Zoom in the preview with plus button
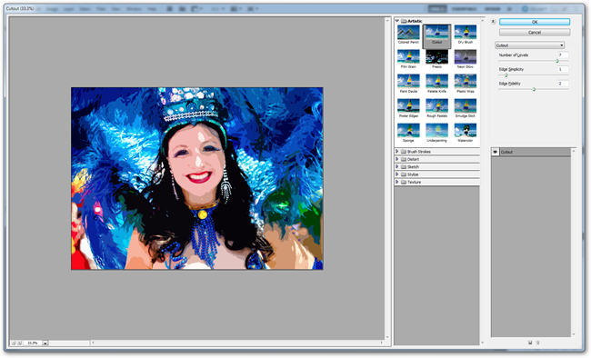The width and height of the screenshot is (591, 358). coord(20,343)
